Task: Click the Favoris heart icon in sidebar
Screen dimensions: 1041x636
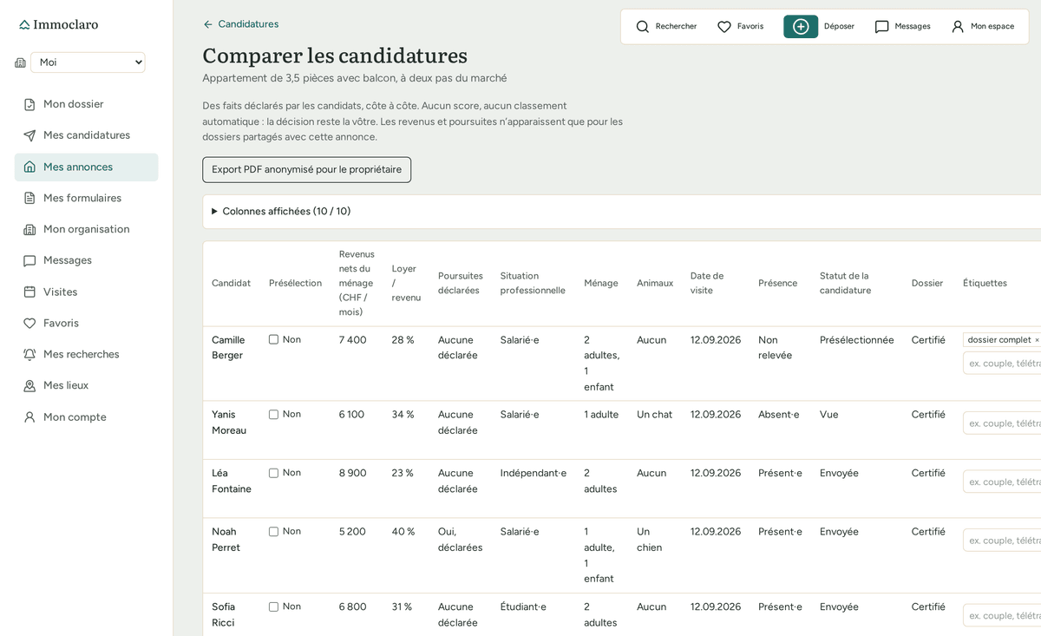Action: tap(29, 323)
